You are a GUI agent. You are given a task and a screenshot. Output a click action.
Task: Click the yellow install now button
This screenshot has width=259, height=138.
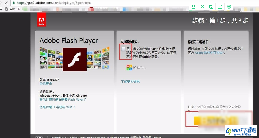coord(217,121)
